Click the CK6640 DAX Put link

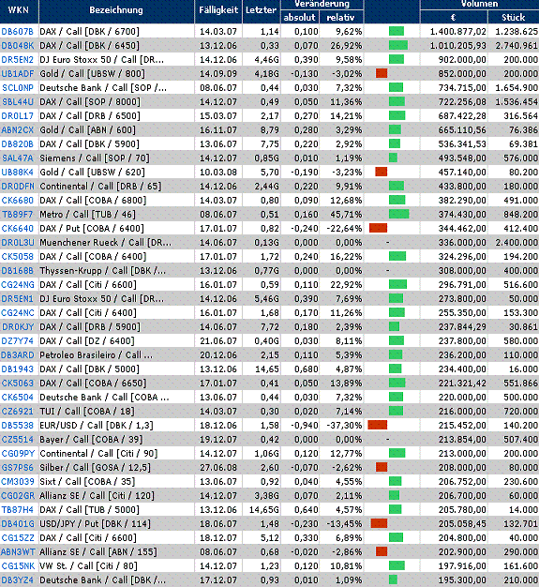17,229
